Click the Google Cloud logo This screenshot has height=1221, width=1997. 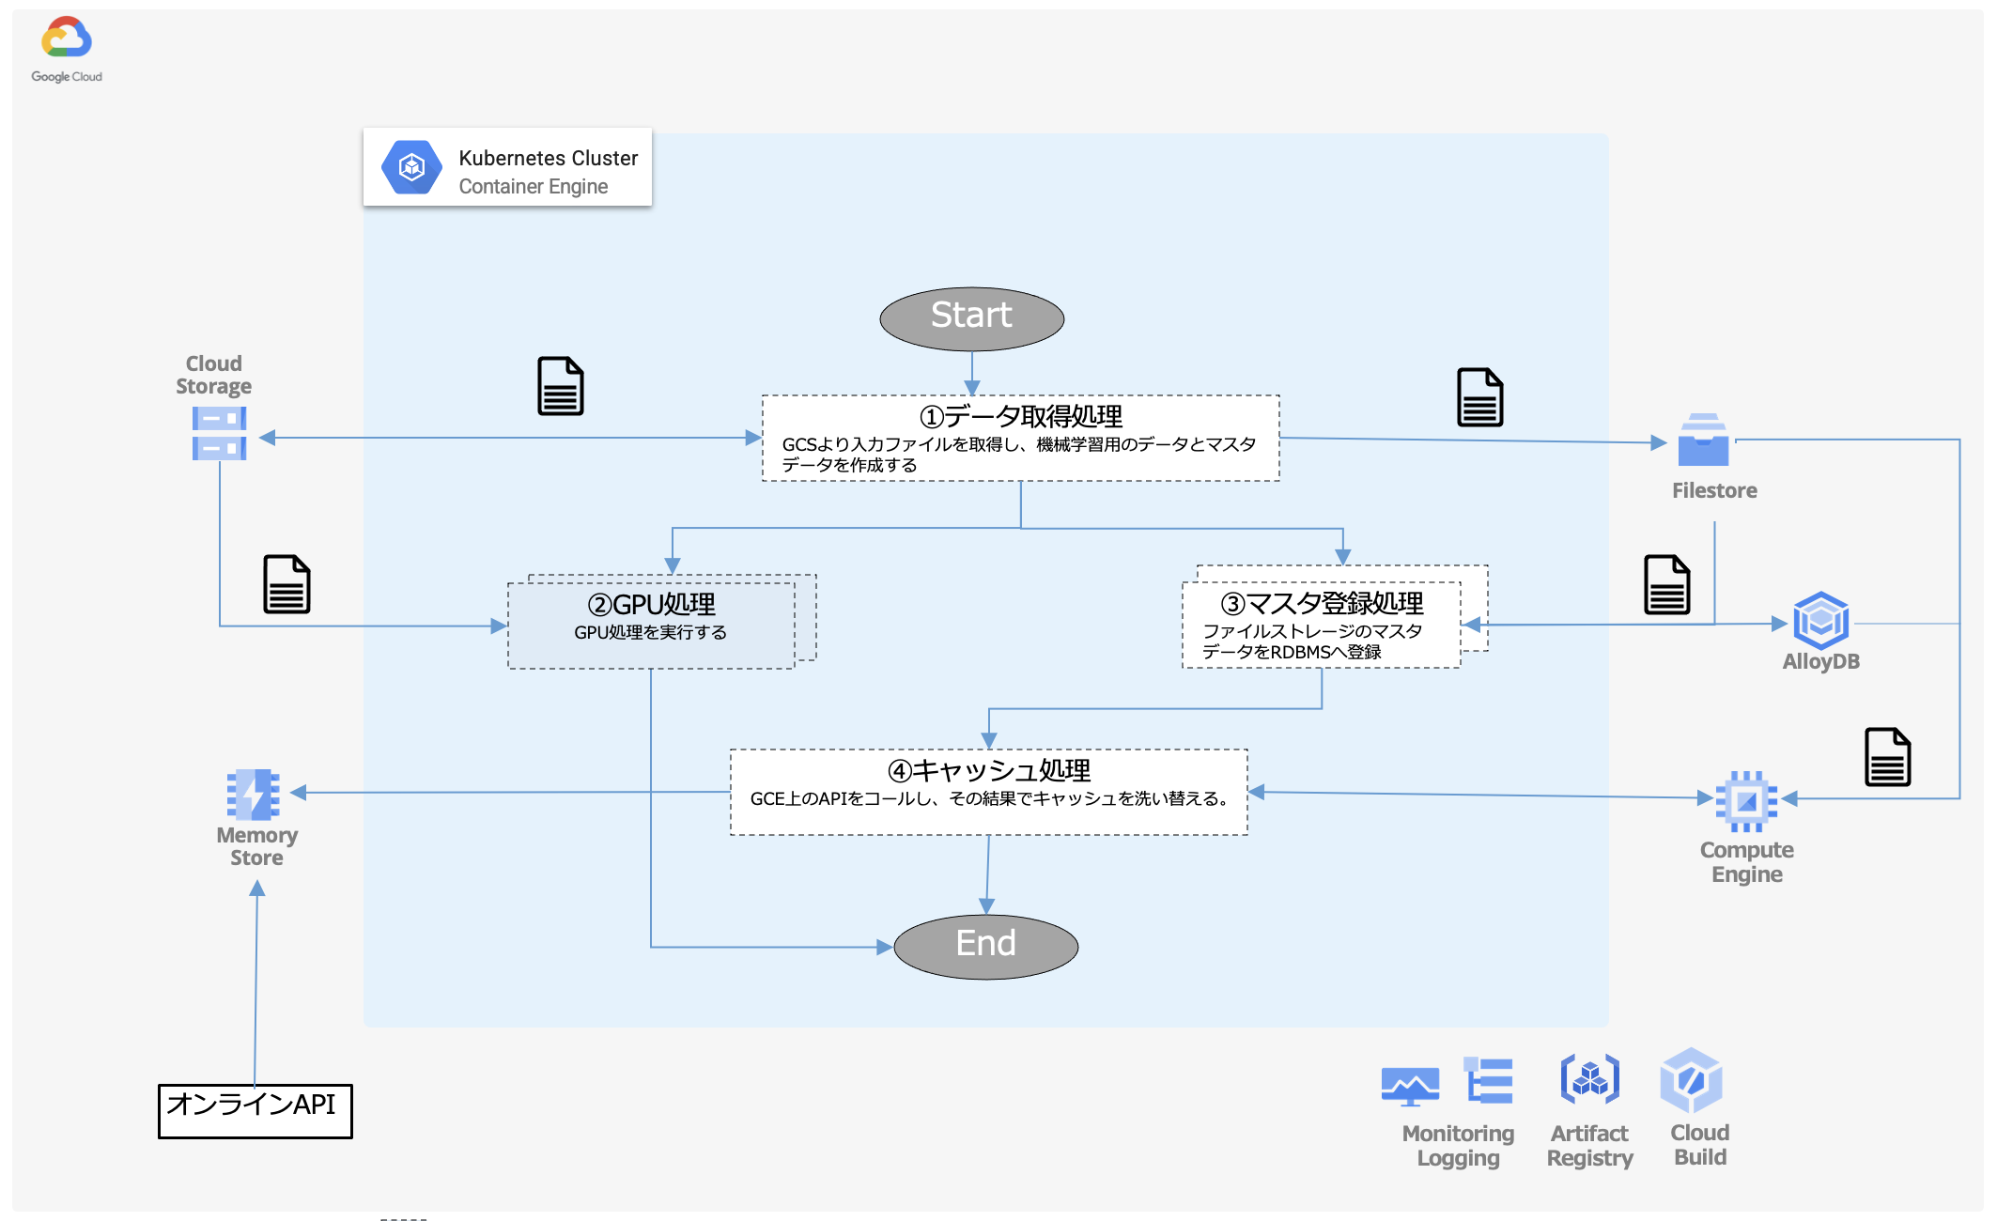[66, 39]
